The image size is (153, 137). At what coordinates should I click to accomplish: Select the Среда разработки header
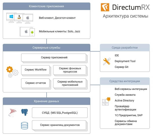point(125,48)
